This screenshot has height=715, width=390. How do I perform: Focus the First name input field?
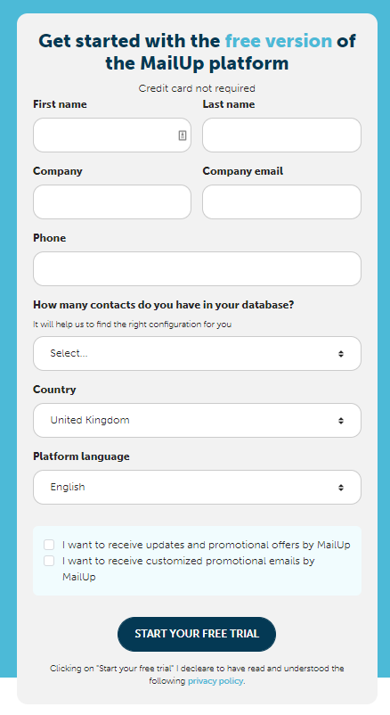pyautogui.click(x=112, y=135)
